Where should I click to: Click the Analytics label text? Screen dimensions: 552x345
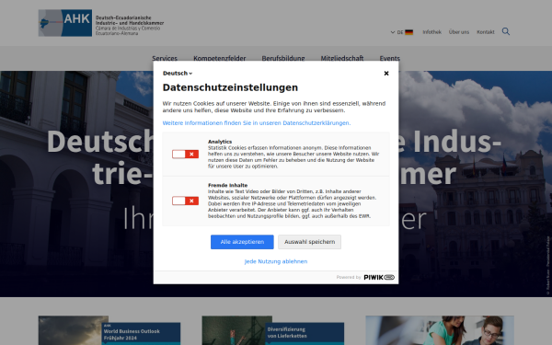click(220, 142)
